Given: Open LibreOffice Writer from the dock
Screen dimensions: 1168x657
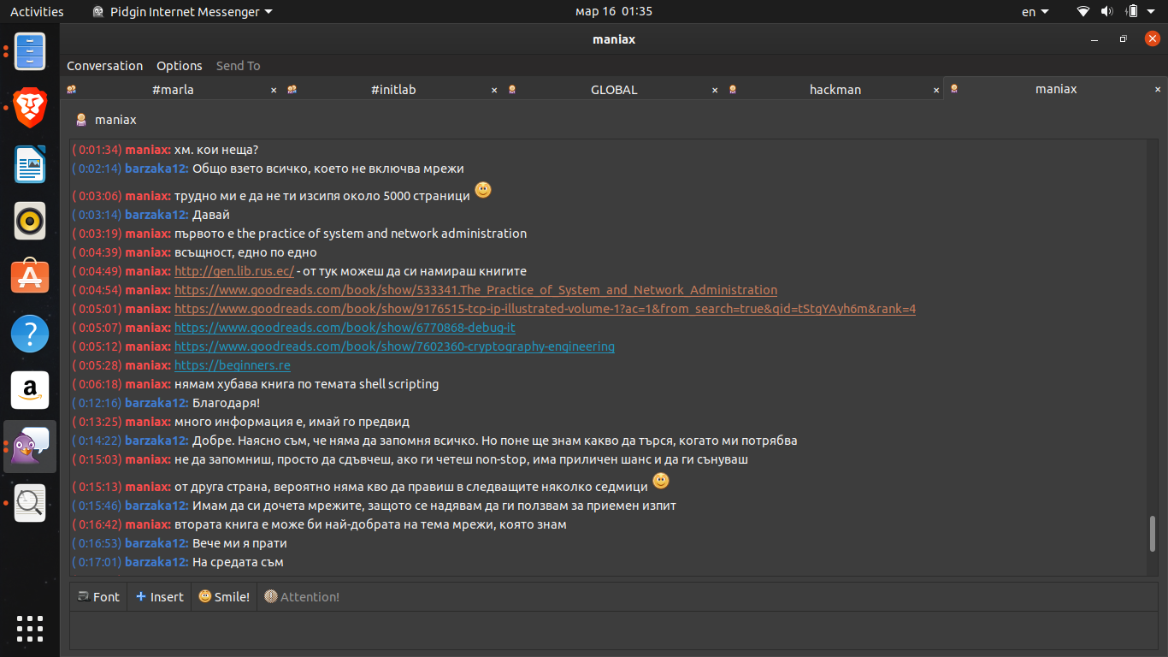Looking at the screenshot, I should click(x=30, y=164).
